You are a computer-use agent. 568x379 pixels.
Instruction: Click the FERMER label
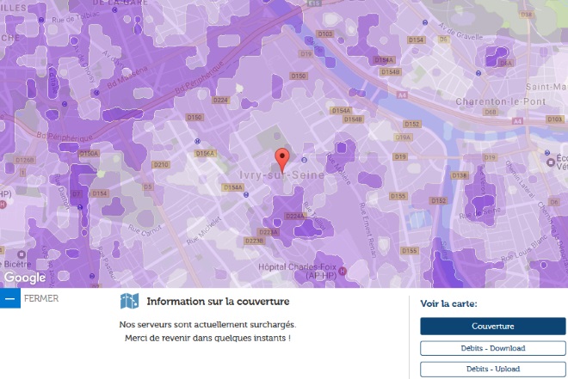pyautogui.click(x=41, y=298)
